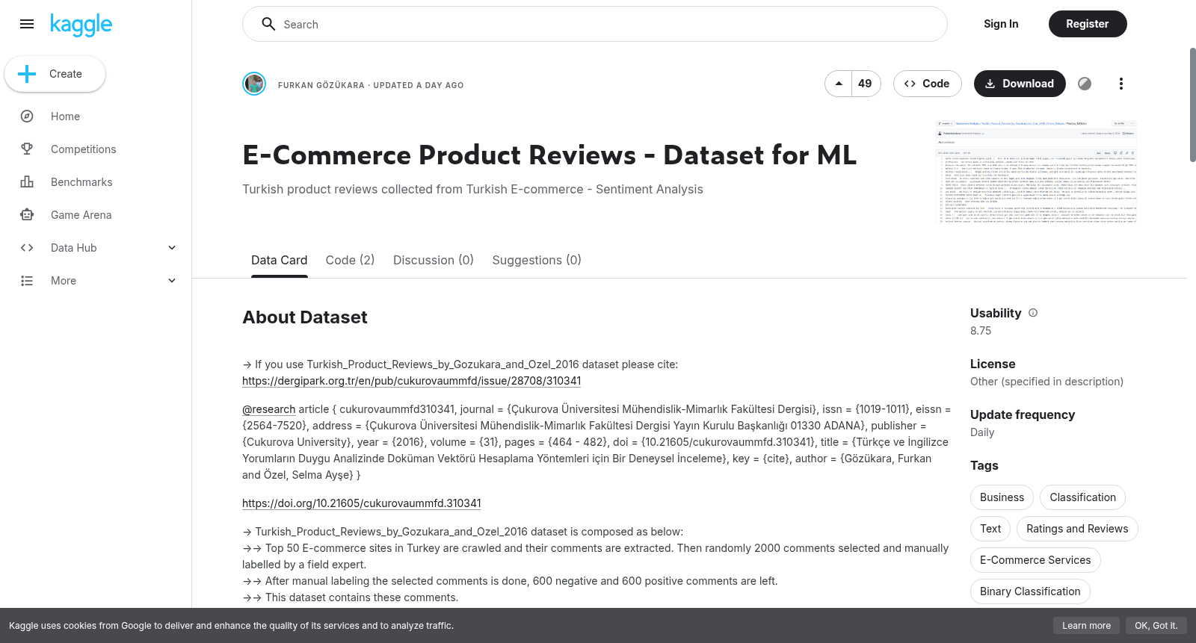
Task: Click the Kaggle logo
Action: tap(81, 25)
